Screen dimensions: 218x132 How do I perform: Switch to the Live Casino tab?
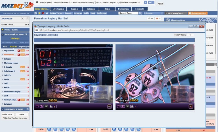coord(58,9)
